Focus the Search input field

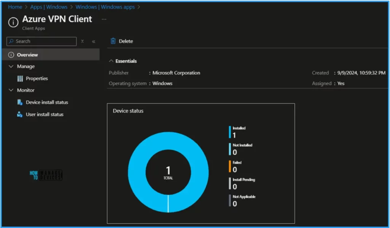(x=42, y=41)
